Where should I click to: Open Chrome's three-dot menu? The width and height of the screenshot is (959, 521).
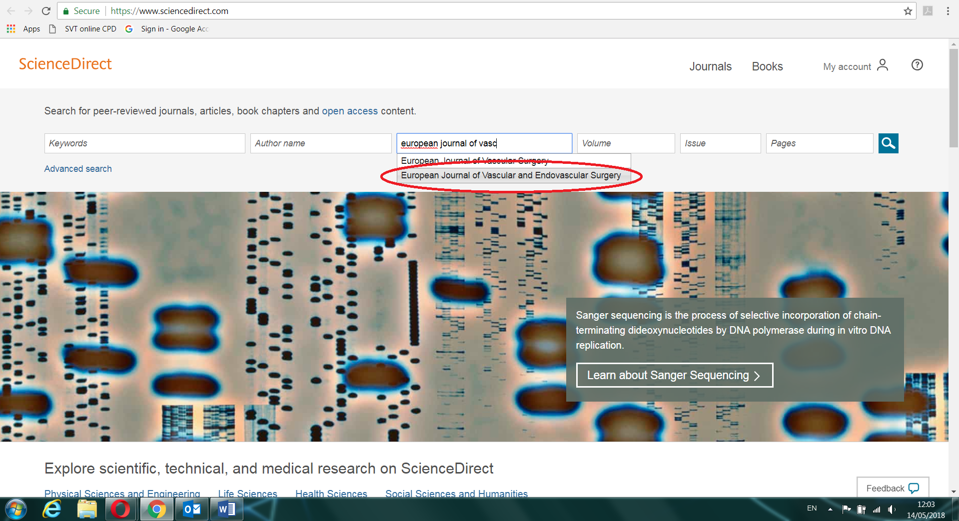pos(948,11)
